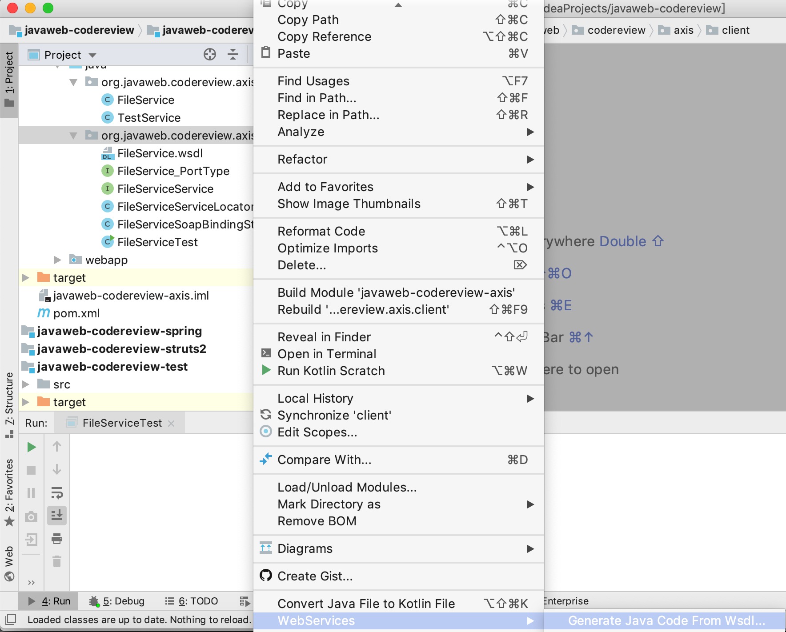Click the Scroll from Source target icon
The width and height of the screenshot is (786, 632).
click(x=210, y=55)
